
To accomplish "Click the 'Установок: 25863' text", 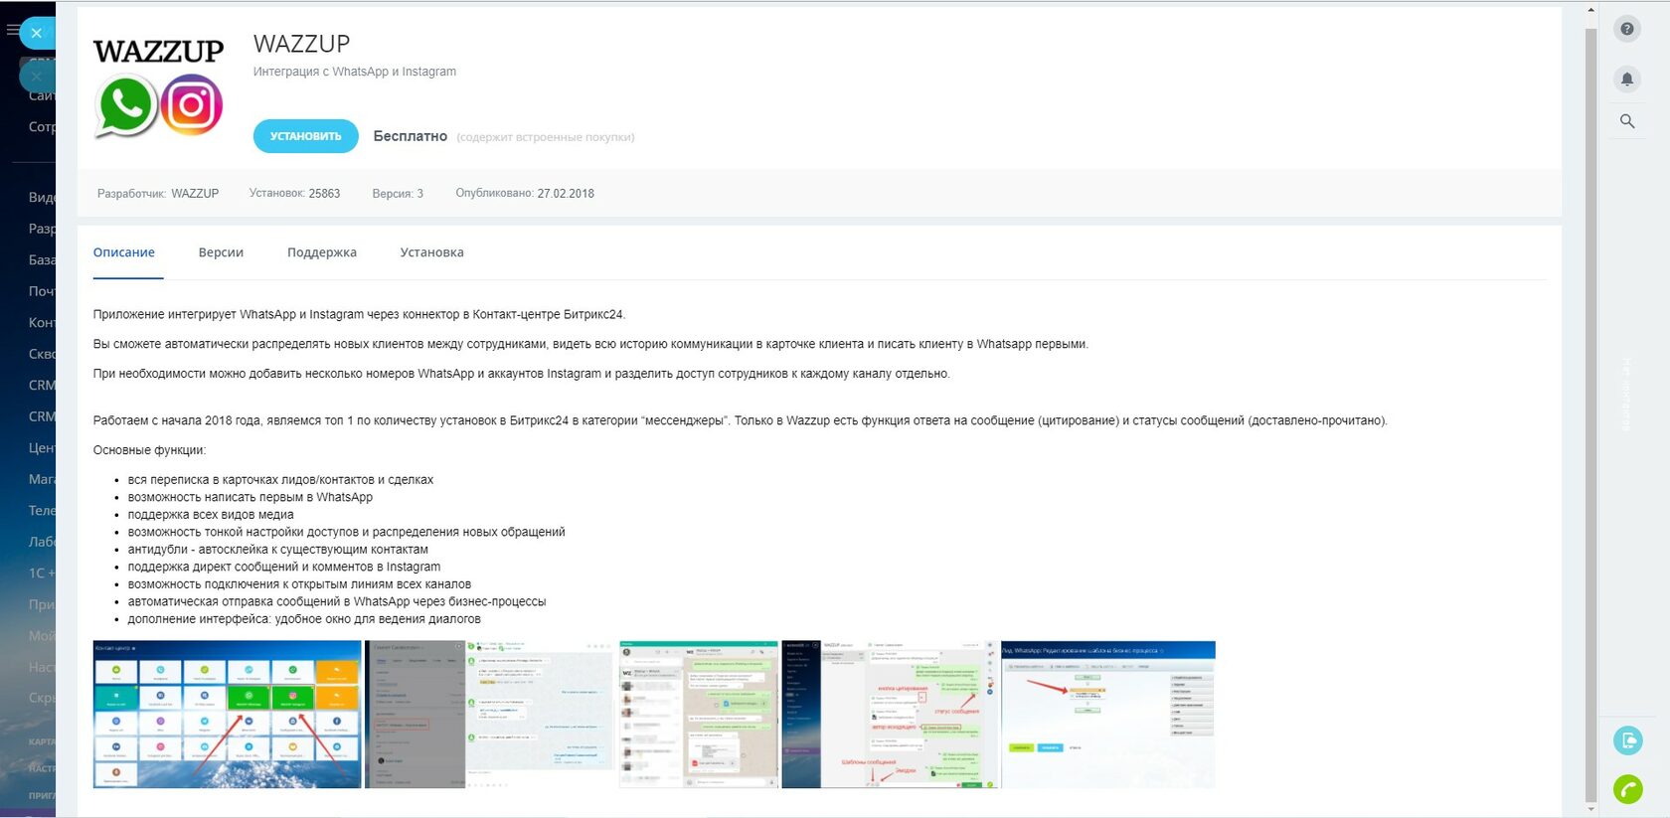I will point(294,194).
